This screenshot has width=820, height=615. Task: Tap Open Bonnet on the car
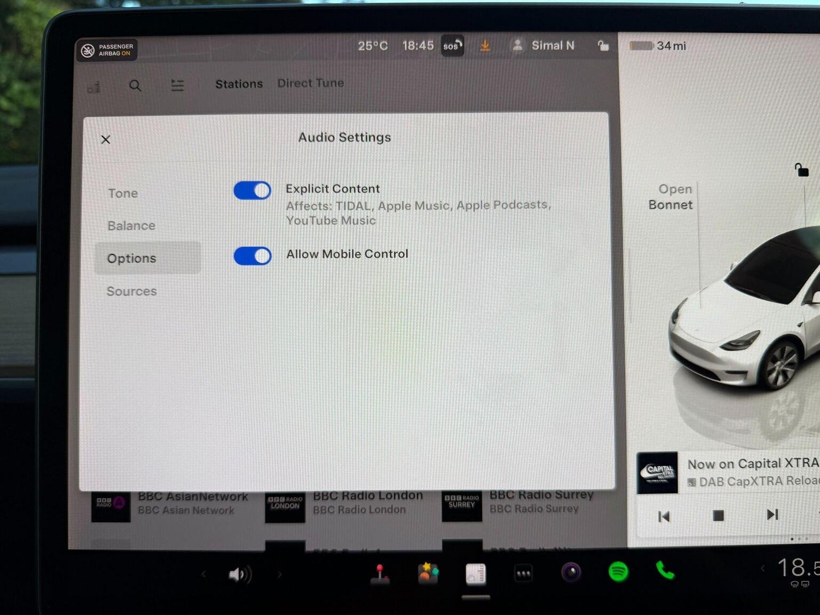671,197
